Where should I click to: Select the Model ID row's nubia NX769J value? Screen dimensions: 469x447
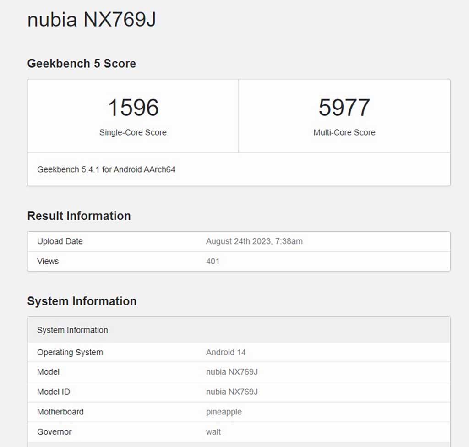232,392
